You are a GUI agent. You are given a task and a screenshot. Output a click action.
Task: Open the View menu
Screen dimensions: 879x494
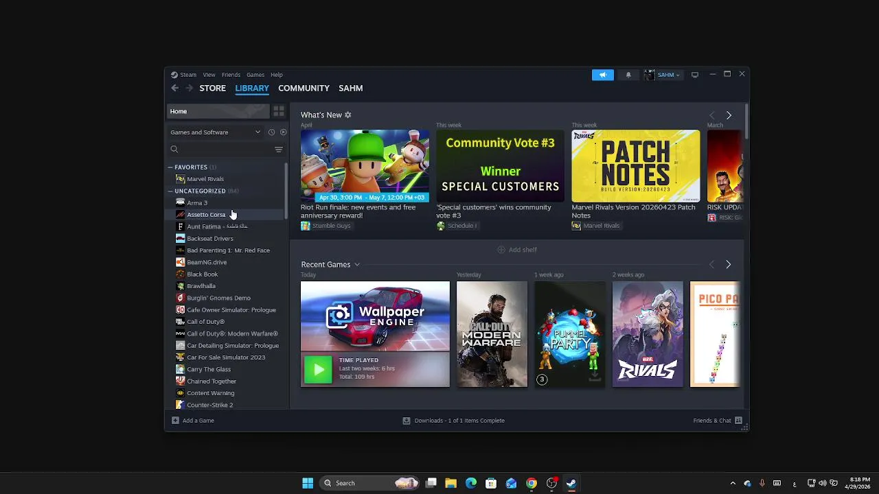(209, 75)
